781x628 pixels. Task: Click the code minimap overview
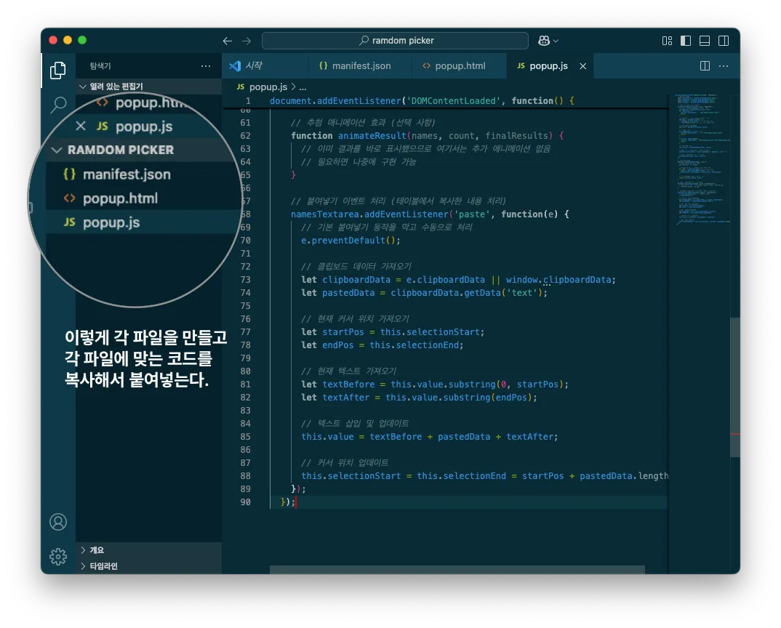702,159
